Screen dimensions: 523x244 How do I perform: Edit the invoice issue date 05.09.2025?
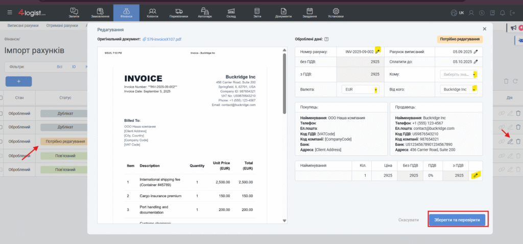pyautogui.click(x=476, y=51)
